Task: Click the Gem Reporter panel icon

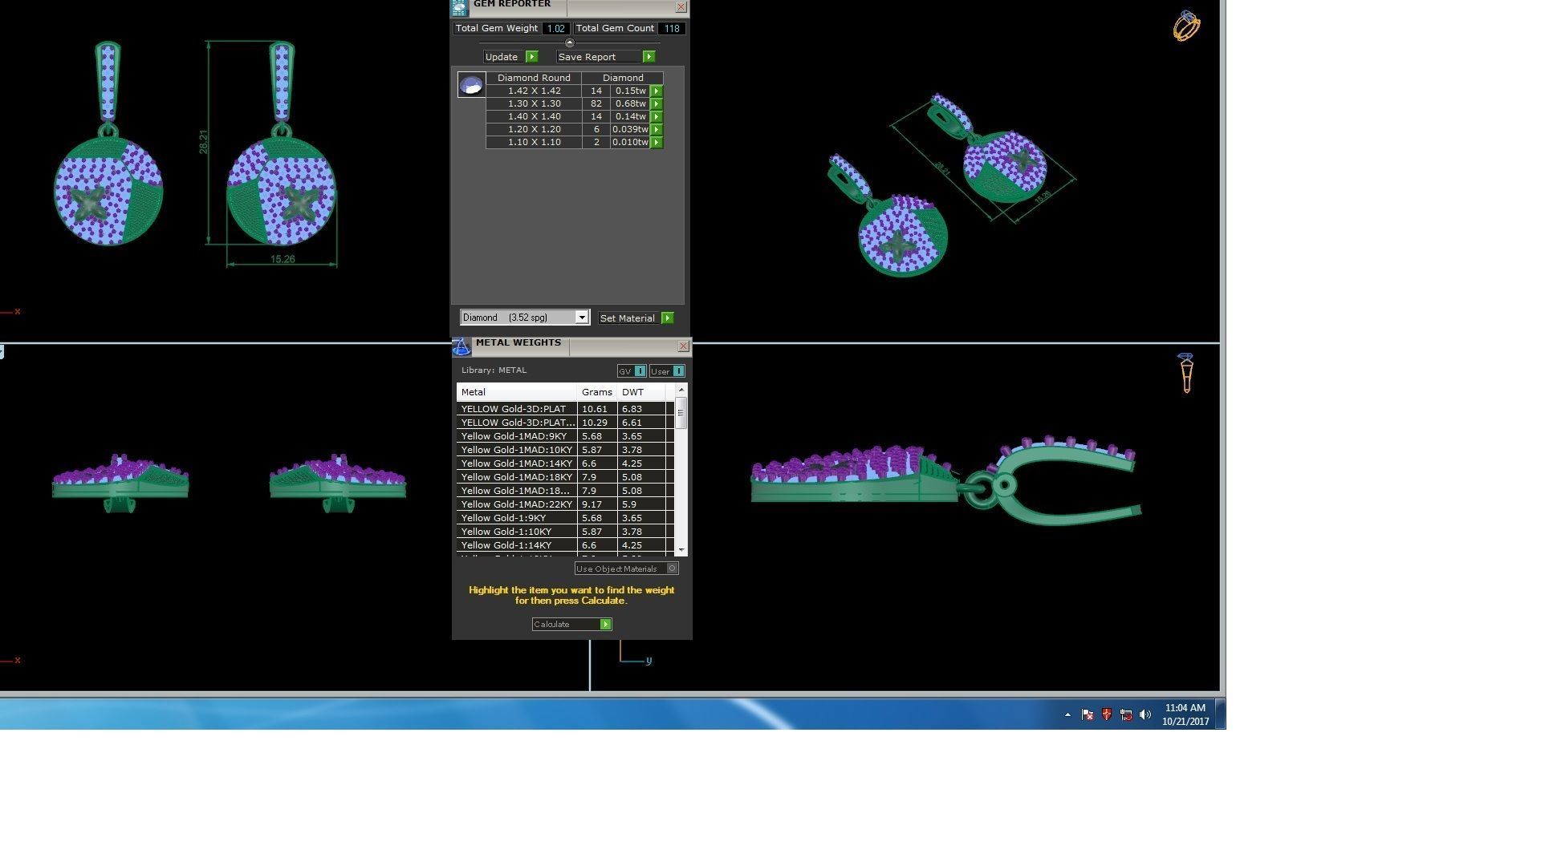Action: [459, 8]
